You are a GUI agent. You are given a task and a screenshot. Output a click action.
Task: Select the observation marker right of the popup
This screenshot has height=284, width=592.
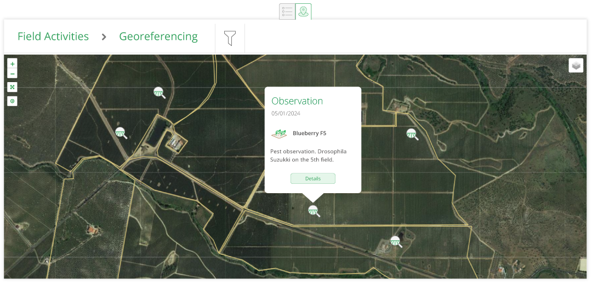tap(412, 134)
